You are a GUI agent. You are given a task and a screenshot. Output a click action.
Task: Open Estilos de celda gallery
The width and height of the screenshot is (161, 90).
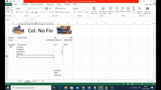point(110,10)
